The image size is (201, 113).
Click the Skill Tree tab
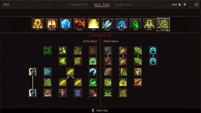(102, 5)
